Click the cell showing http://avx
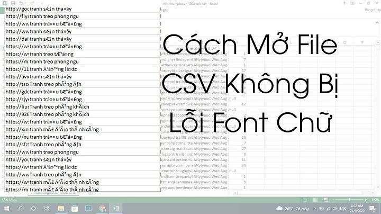 [x=17, y=77]
